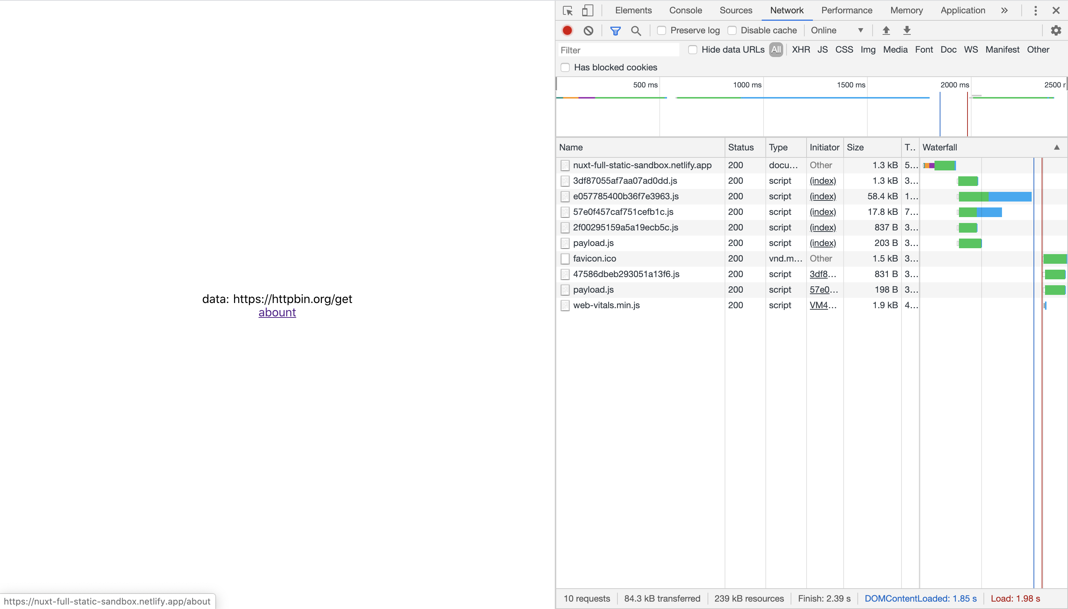Image resolution: width=1068 pixels, height=609 pixels.
Task: Open network search with the magnifier icon
Action: pyautogui.click(x=636, y=30)
